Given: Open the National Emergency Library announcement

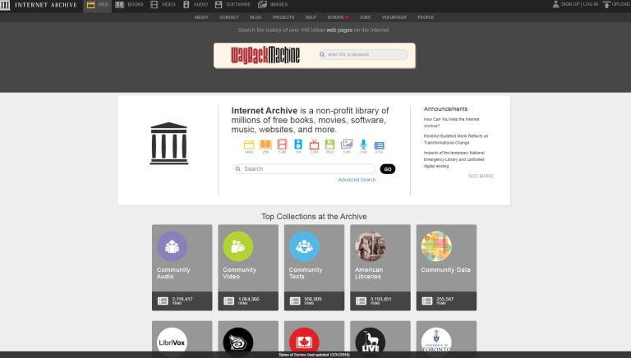Looking at the screenshot, I should click(454, 159).
